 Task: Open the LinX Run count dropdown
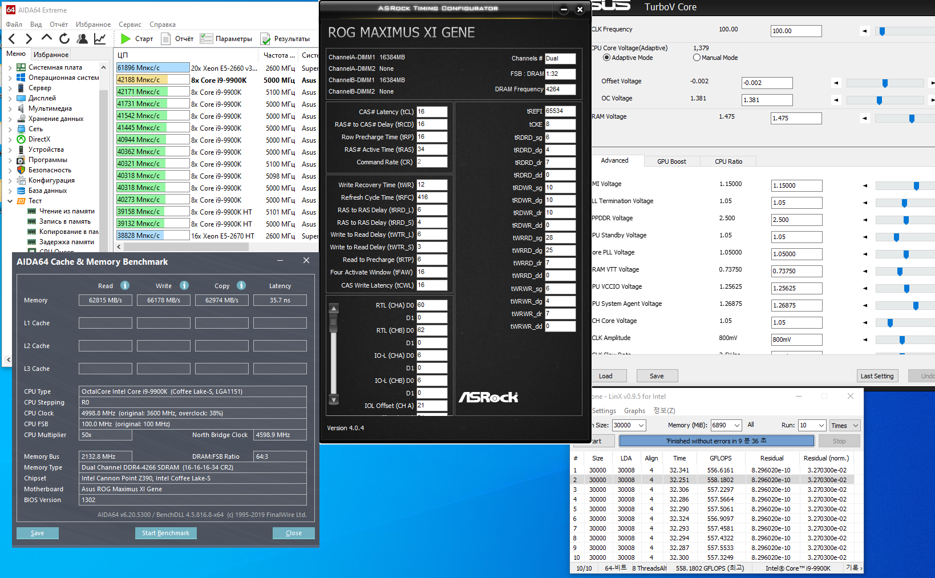tap(821, 425)
